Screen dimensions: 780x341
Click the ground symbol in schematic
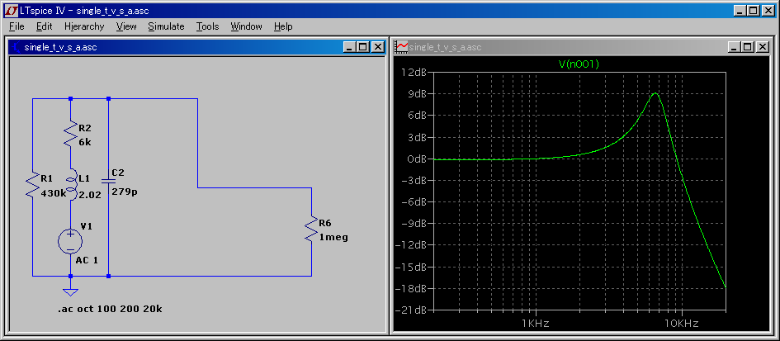click(x=71, y=293)
